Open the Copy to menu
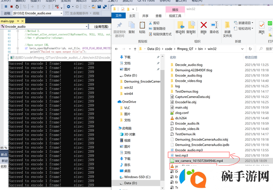Screen dimensions: 273x190 coord(191,27)
